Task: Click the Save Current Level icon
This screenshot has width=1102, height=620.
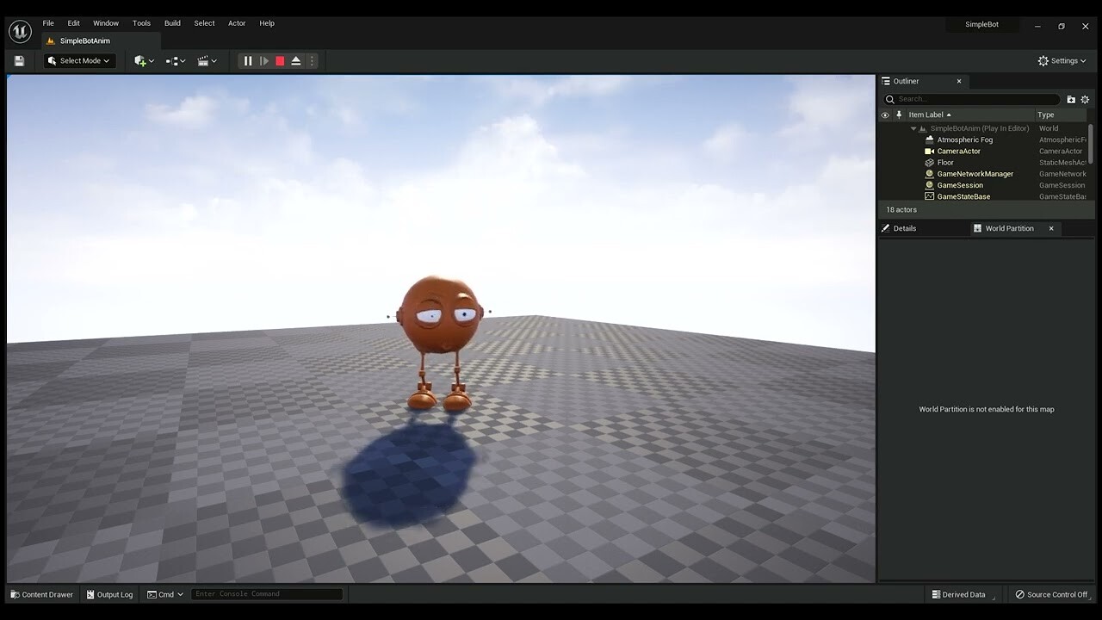Action: (18, 60)
